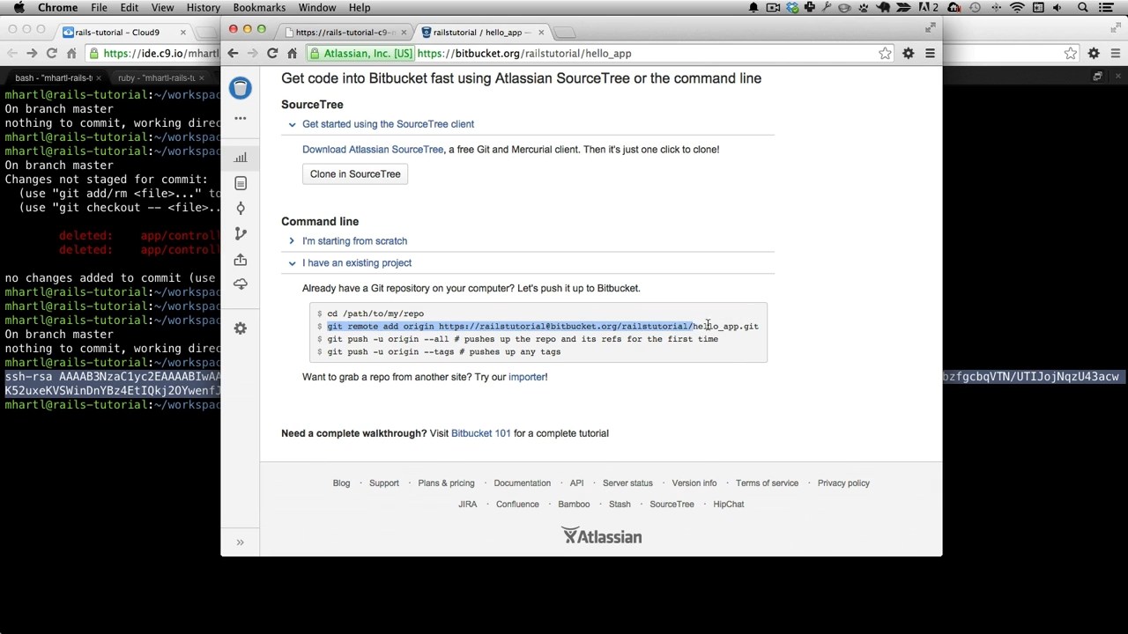
Task: Open the Pull requests upload icon in sidebar
Action: click(241, 260)
